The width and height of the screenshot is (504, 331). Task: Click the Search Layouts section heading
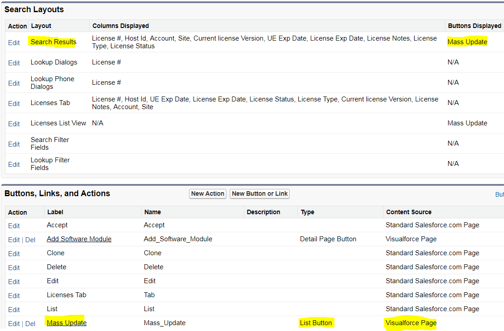click(x=34, y=9)
